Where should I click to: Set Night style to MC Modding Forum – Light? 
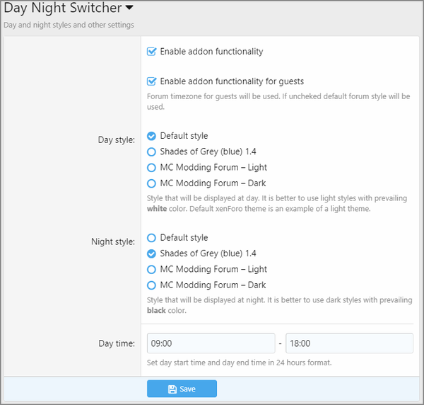click(x=151, y=270)
